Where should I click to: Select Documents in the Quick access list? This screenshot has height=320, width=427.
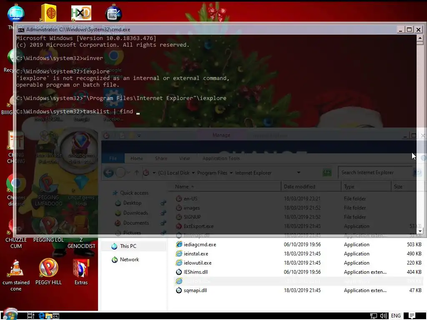pyautogui.click(x=136, y=223)
